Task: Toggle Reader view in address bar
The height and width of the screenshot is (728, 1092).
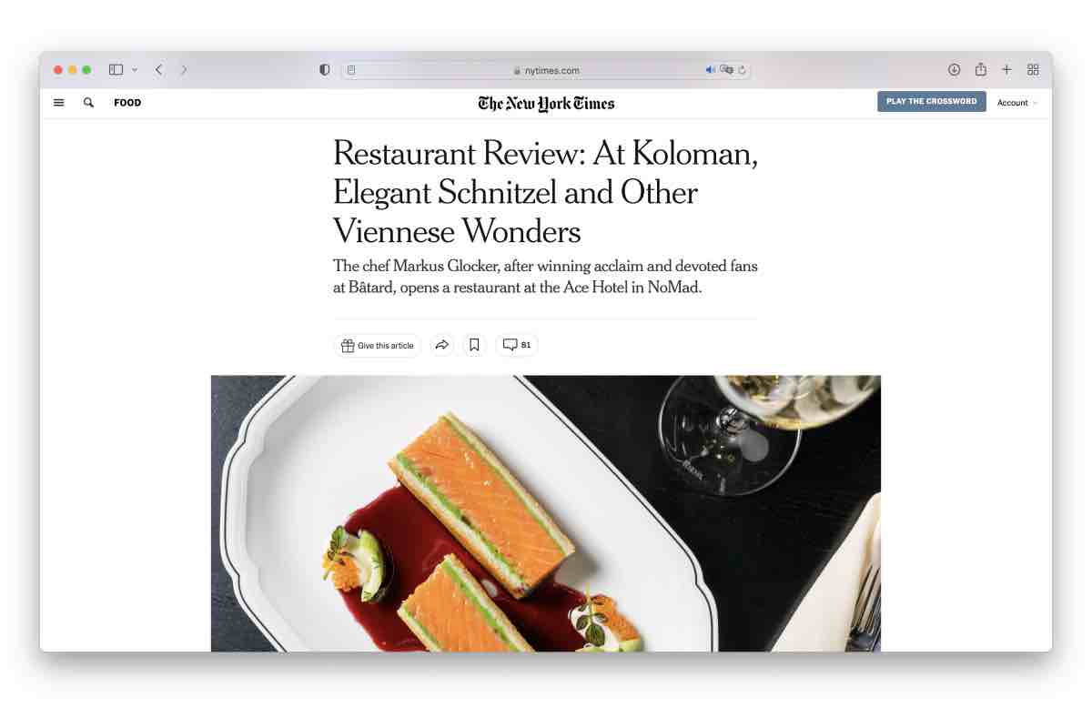Action: coord(351,70)
